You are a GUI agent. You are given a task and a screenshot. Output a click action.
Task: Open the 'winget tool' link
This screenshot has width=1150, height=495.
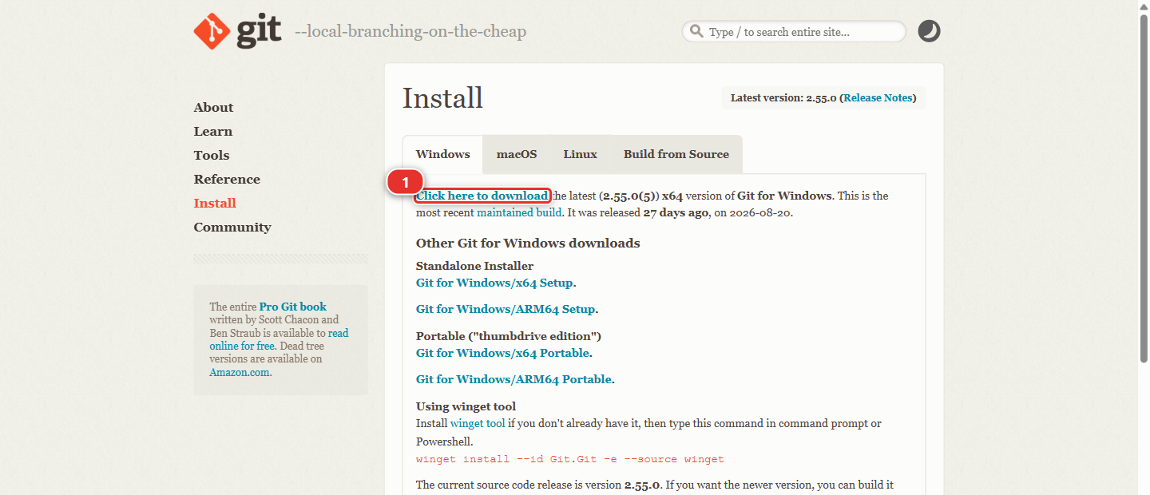point(478,424)
